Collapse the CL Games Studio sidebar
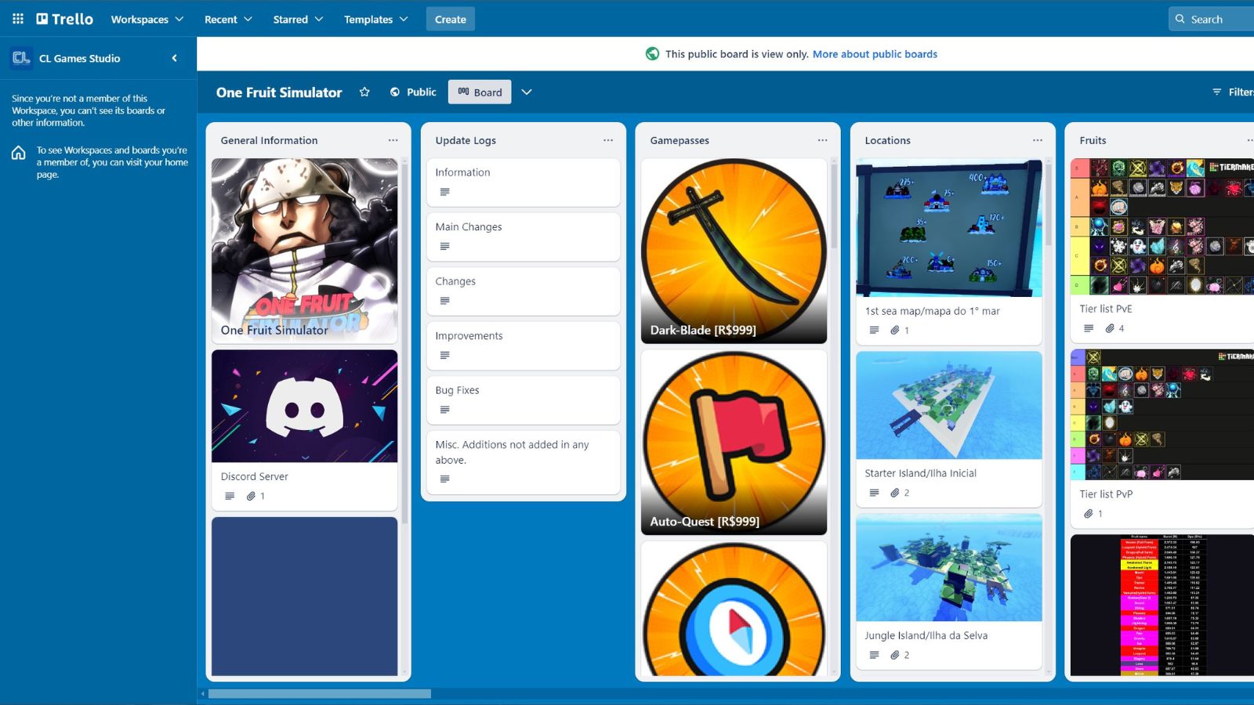The image size is (1254, 705). point(174,58)
